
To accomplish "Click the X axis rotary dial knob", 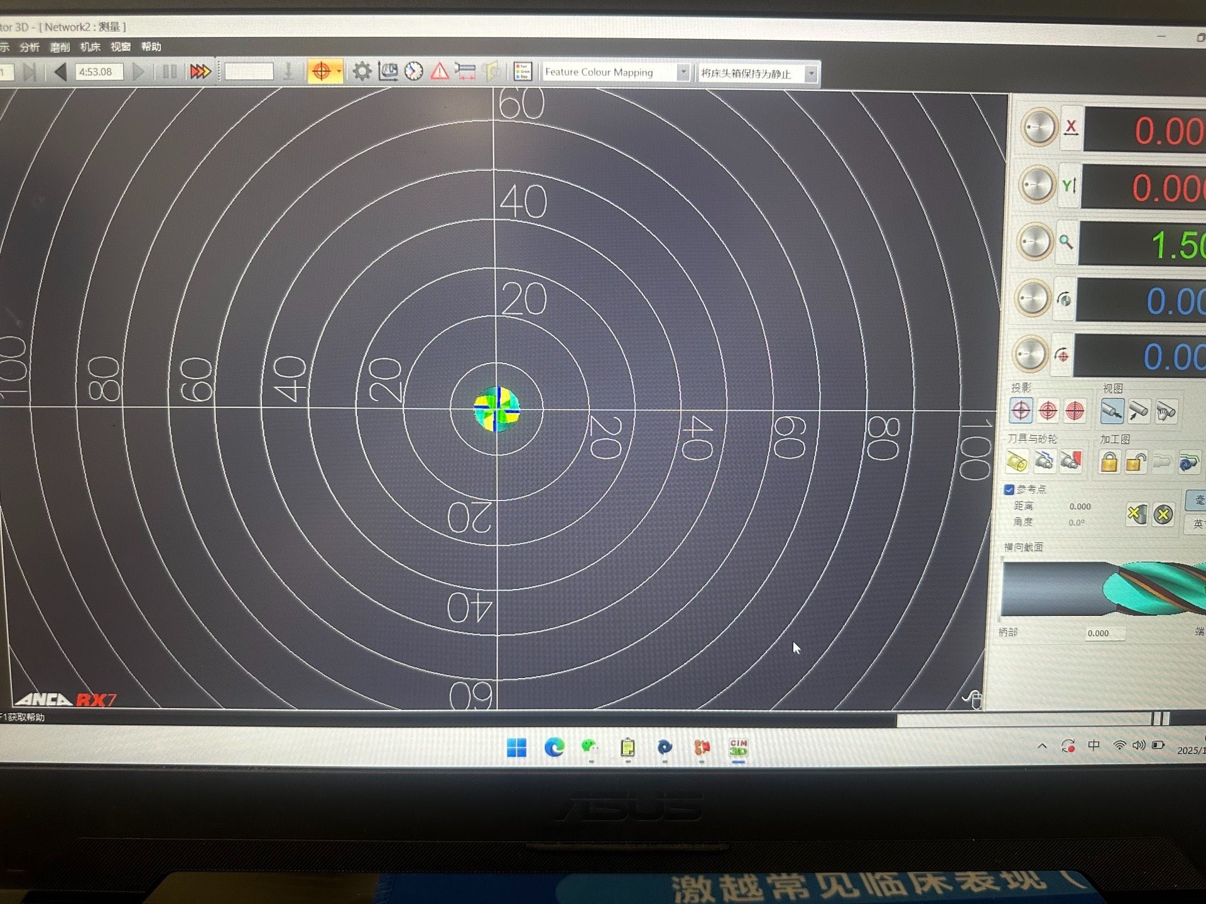I will (1038, 127).
